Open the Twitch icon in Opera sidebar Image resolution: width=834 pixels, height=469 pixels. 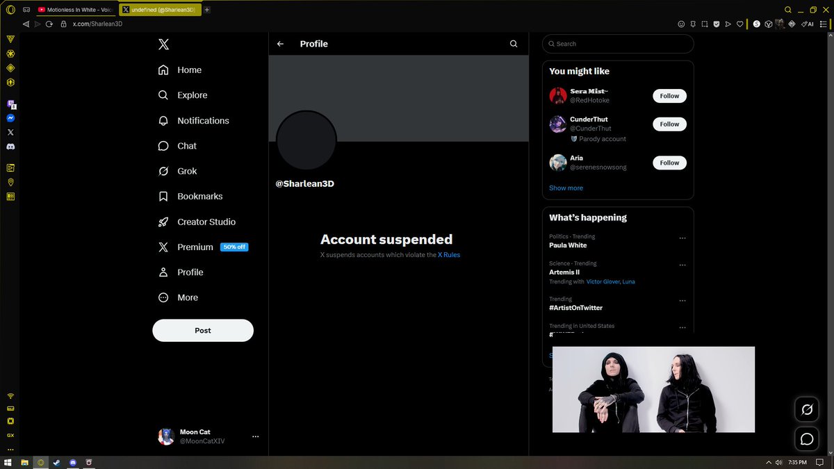coord(11,104)
